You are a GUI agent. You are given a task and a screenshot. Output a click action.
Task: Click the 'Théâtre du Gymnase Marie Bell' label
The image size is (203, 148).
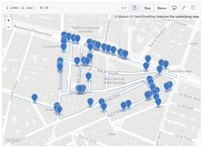pyautogui.click(x=86, y=30)
